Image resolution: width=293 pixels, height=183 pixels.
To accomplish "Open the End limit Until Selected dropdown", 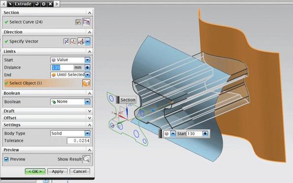I will tap(87, 75).
